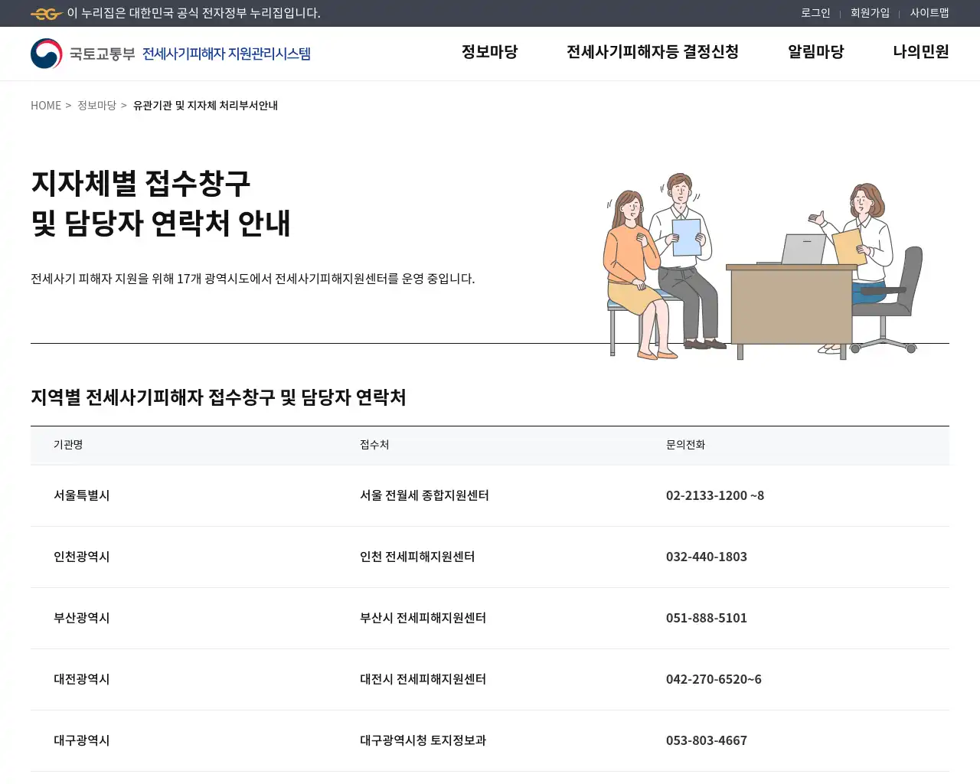Open the 회원가입 link
The image size is (980, 784).
870,13
